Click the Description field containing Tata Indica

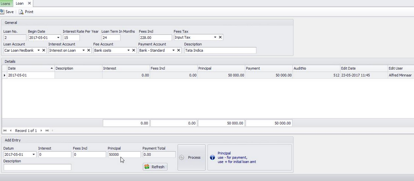pyautogui.click(x=220, y=51)
